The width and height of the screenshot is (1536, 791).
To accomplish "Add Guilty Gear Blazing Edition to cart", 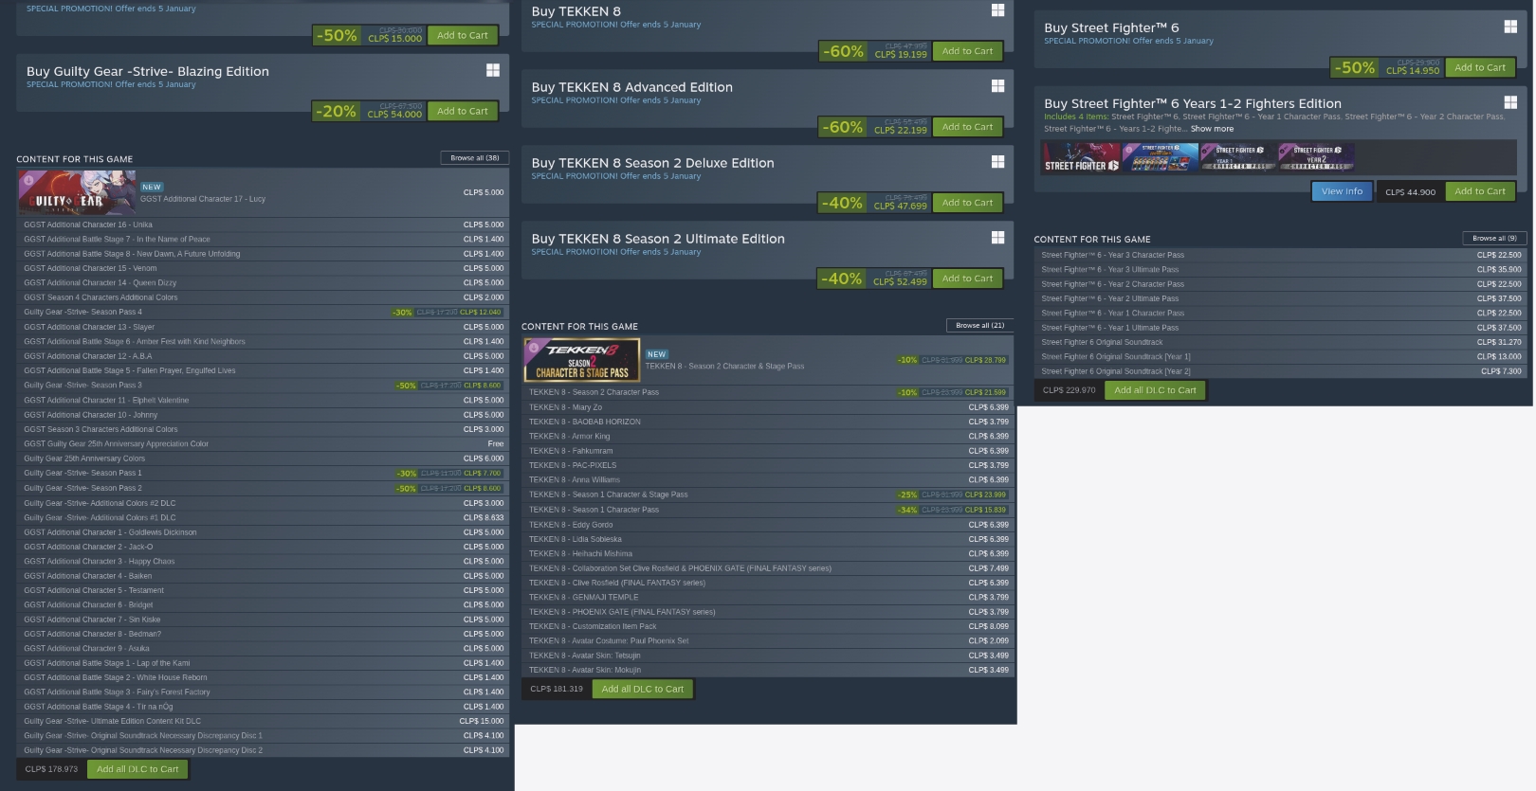I will (463, 111).
